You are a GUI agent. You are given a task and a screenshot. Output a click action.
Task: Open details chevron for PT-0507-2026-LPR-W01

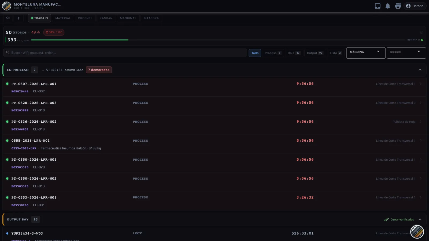coord(420,84)
